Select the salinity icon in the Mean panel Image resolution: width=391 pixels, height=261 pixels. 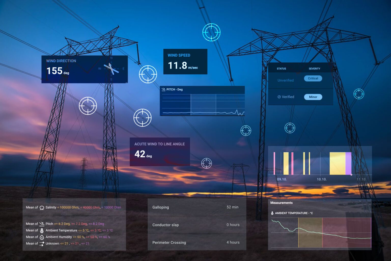(x=41, y=207)
